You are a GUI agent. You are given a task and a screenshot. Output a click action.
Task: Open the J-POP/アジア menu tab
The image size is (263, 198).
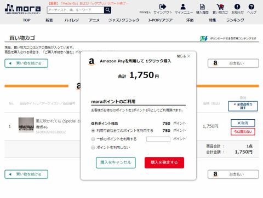pyautogui.click(x=161, y=20)
